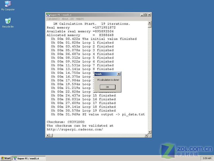
Task: Open the Help(H) menu
Action: [x=80, y=19]
